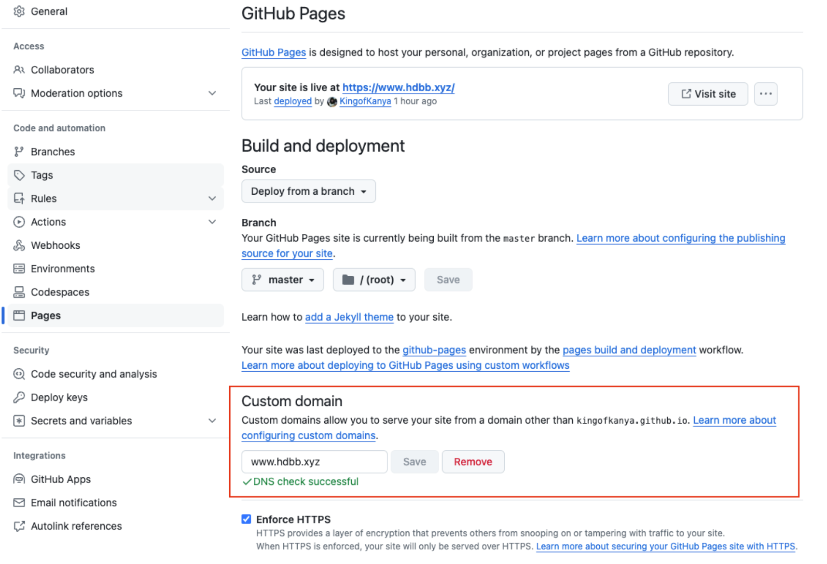Image resolution: width=827 pixels, height=564 pixels.
Task: Open the master branch dropdown
Action: point(282,280)
